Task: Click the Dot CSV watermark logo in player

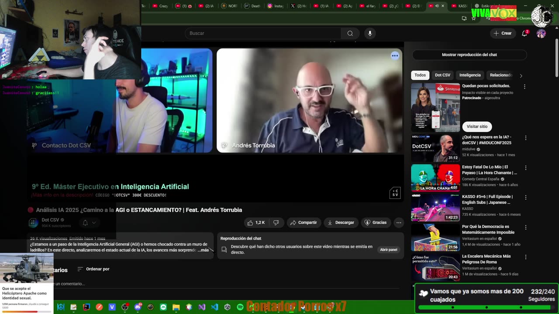Action: tap(395, 193)
